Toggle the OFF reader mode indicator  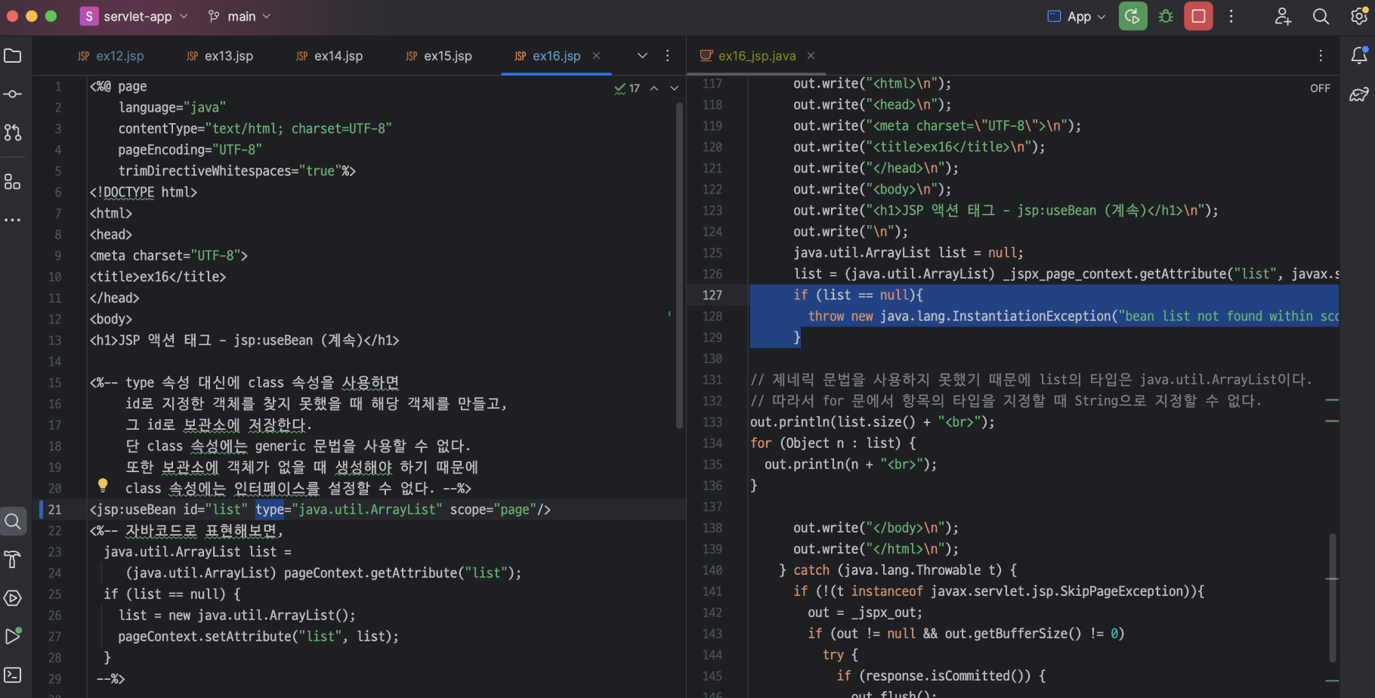[1320, 88]
